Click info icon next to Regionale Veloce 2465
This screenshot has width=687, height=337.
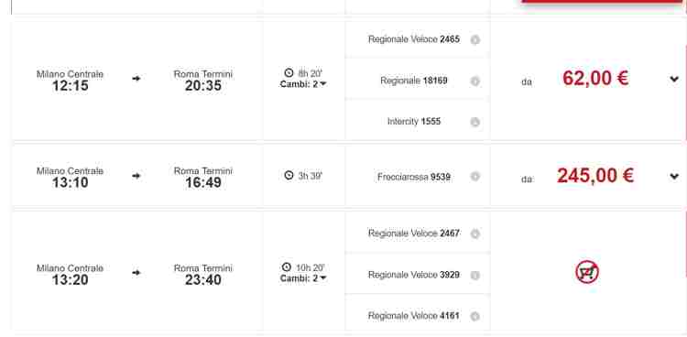[474, 40]
